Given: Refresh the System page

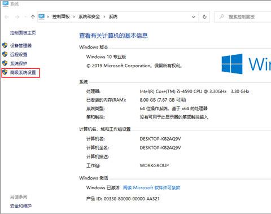Looking at the screenshot, I should point(204,17).
